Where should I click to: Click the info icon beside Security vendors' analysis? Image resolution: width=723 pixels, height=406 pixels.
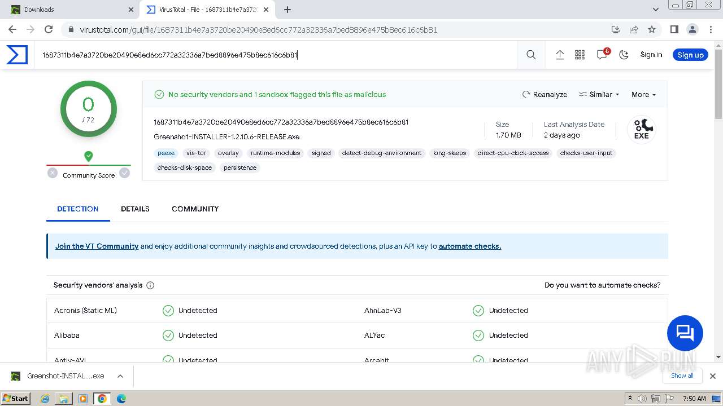click(150, 285)
